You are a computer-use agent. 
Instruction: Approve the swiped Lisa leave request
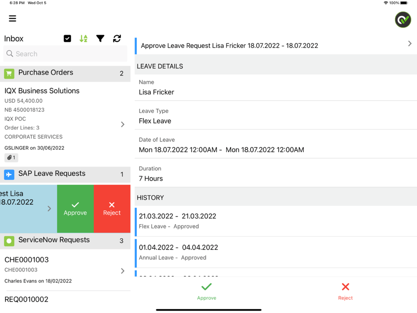coord(75,209)
